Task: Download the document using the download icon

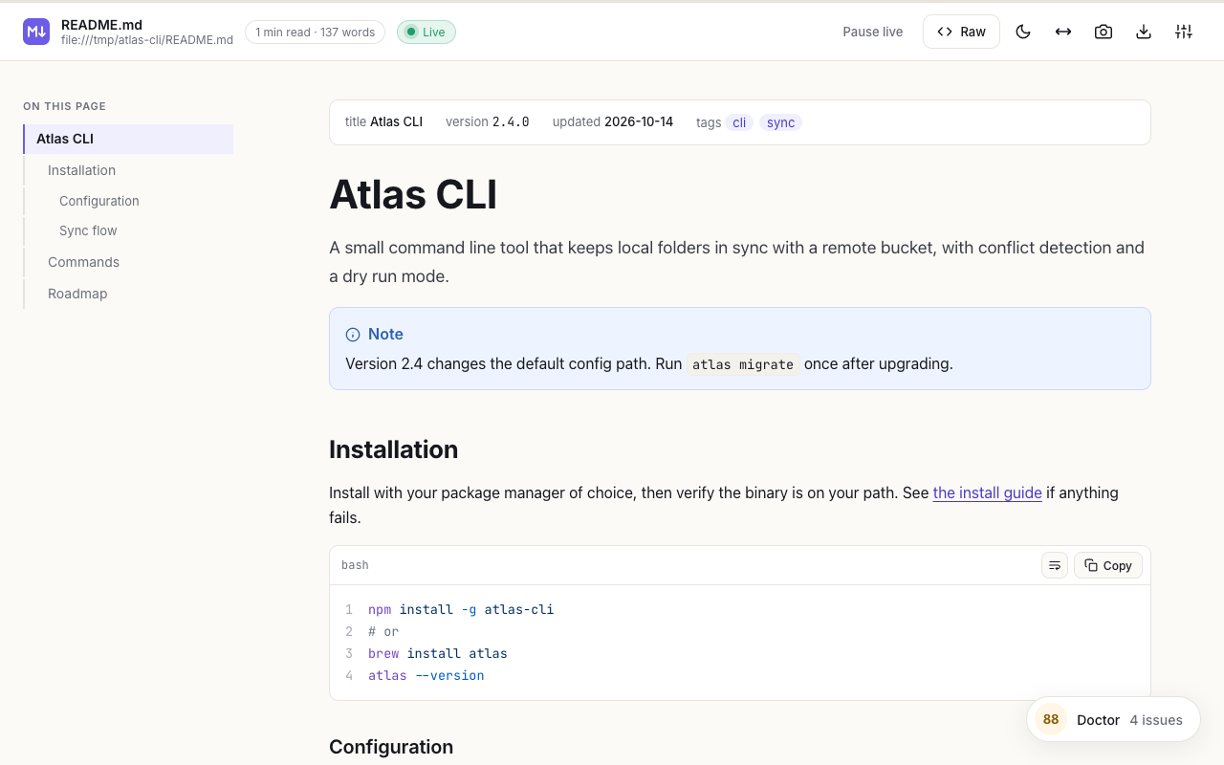Action: [1144, 32]
